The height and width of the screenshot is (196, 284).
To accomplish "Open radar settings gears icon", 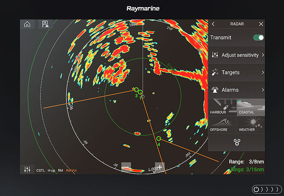I will [236, 142].
